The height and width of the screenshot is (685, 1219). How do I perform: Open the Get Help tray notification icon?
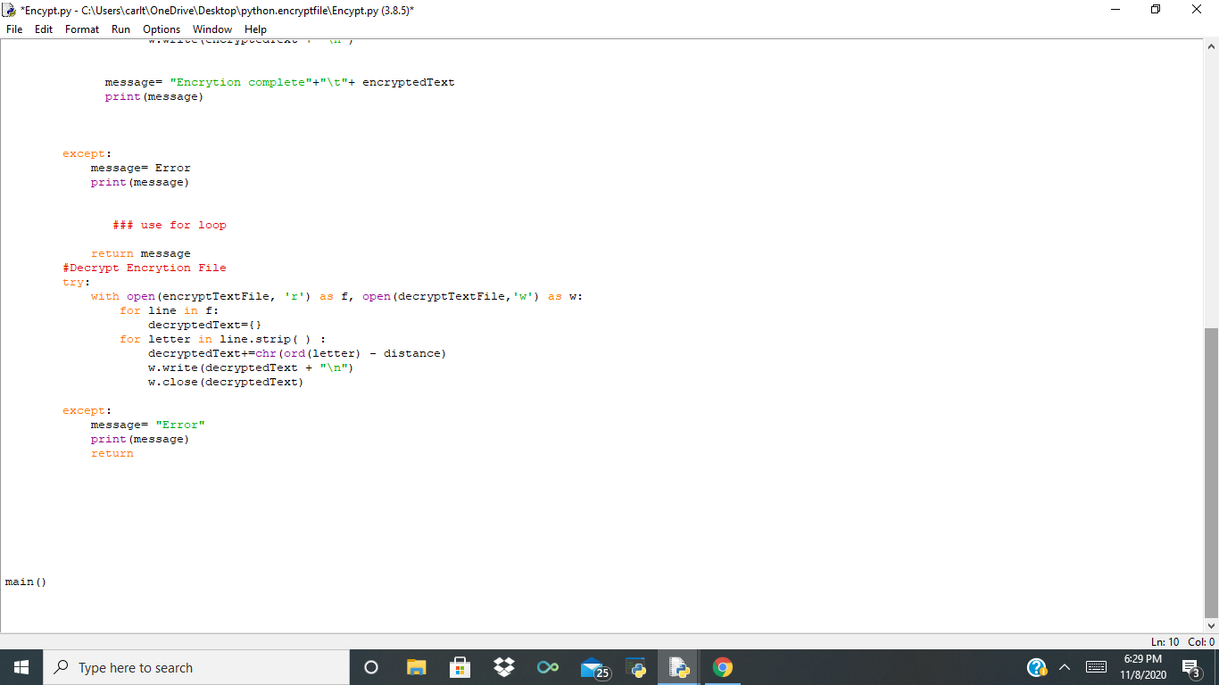click(1036, 666)
